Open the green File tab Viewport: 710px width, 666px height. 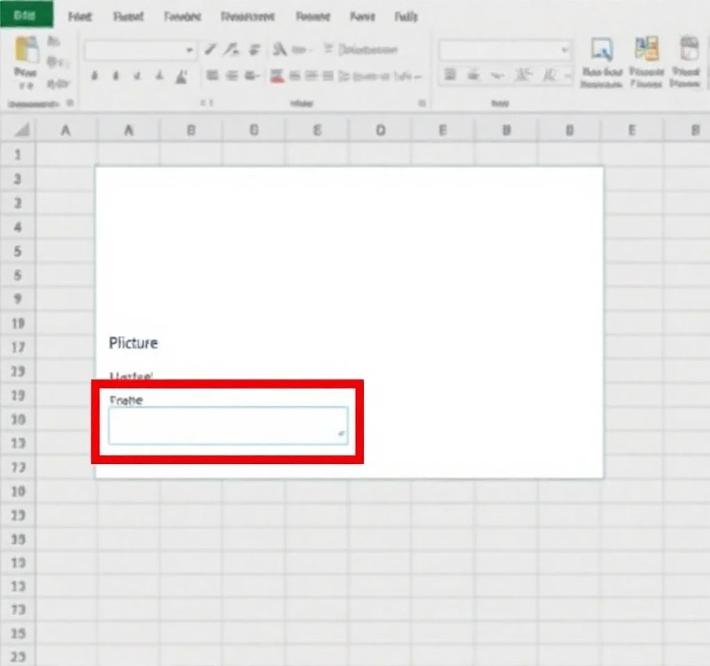[x=26, y=15]
